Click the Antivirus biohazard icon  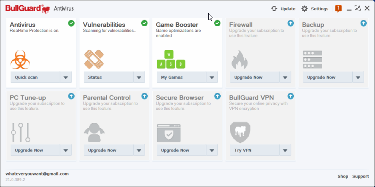click(x=20, y=59)
